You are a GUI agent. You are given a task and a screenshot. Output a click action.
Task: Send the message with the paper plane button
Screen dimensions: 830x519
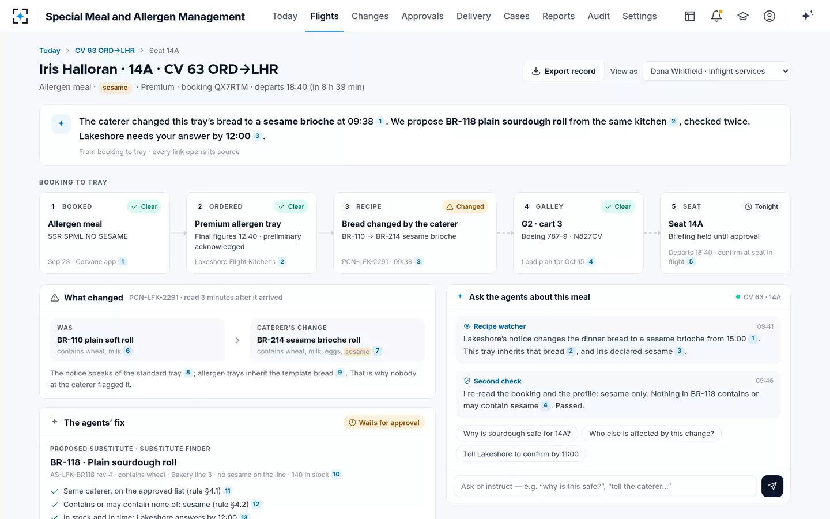pyautogui.click(x=772, y=486)
